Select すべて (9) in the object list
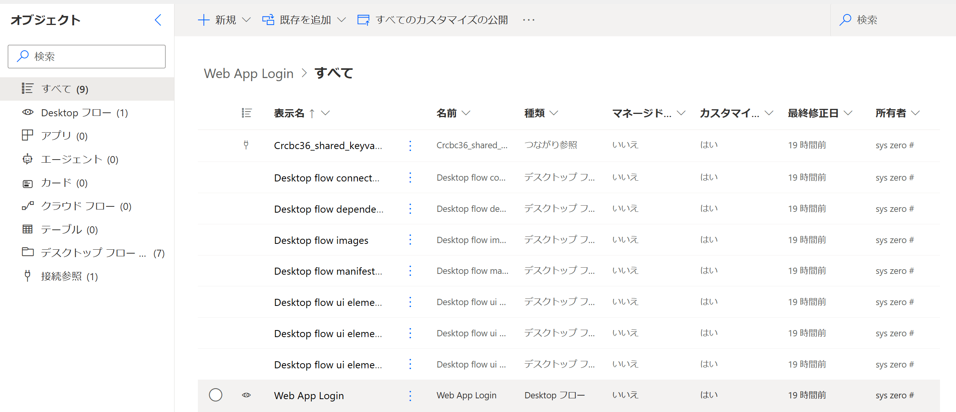Screen dimensions: 956x412 (x=87, y=89)
